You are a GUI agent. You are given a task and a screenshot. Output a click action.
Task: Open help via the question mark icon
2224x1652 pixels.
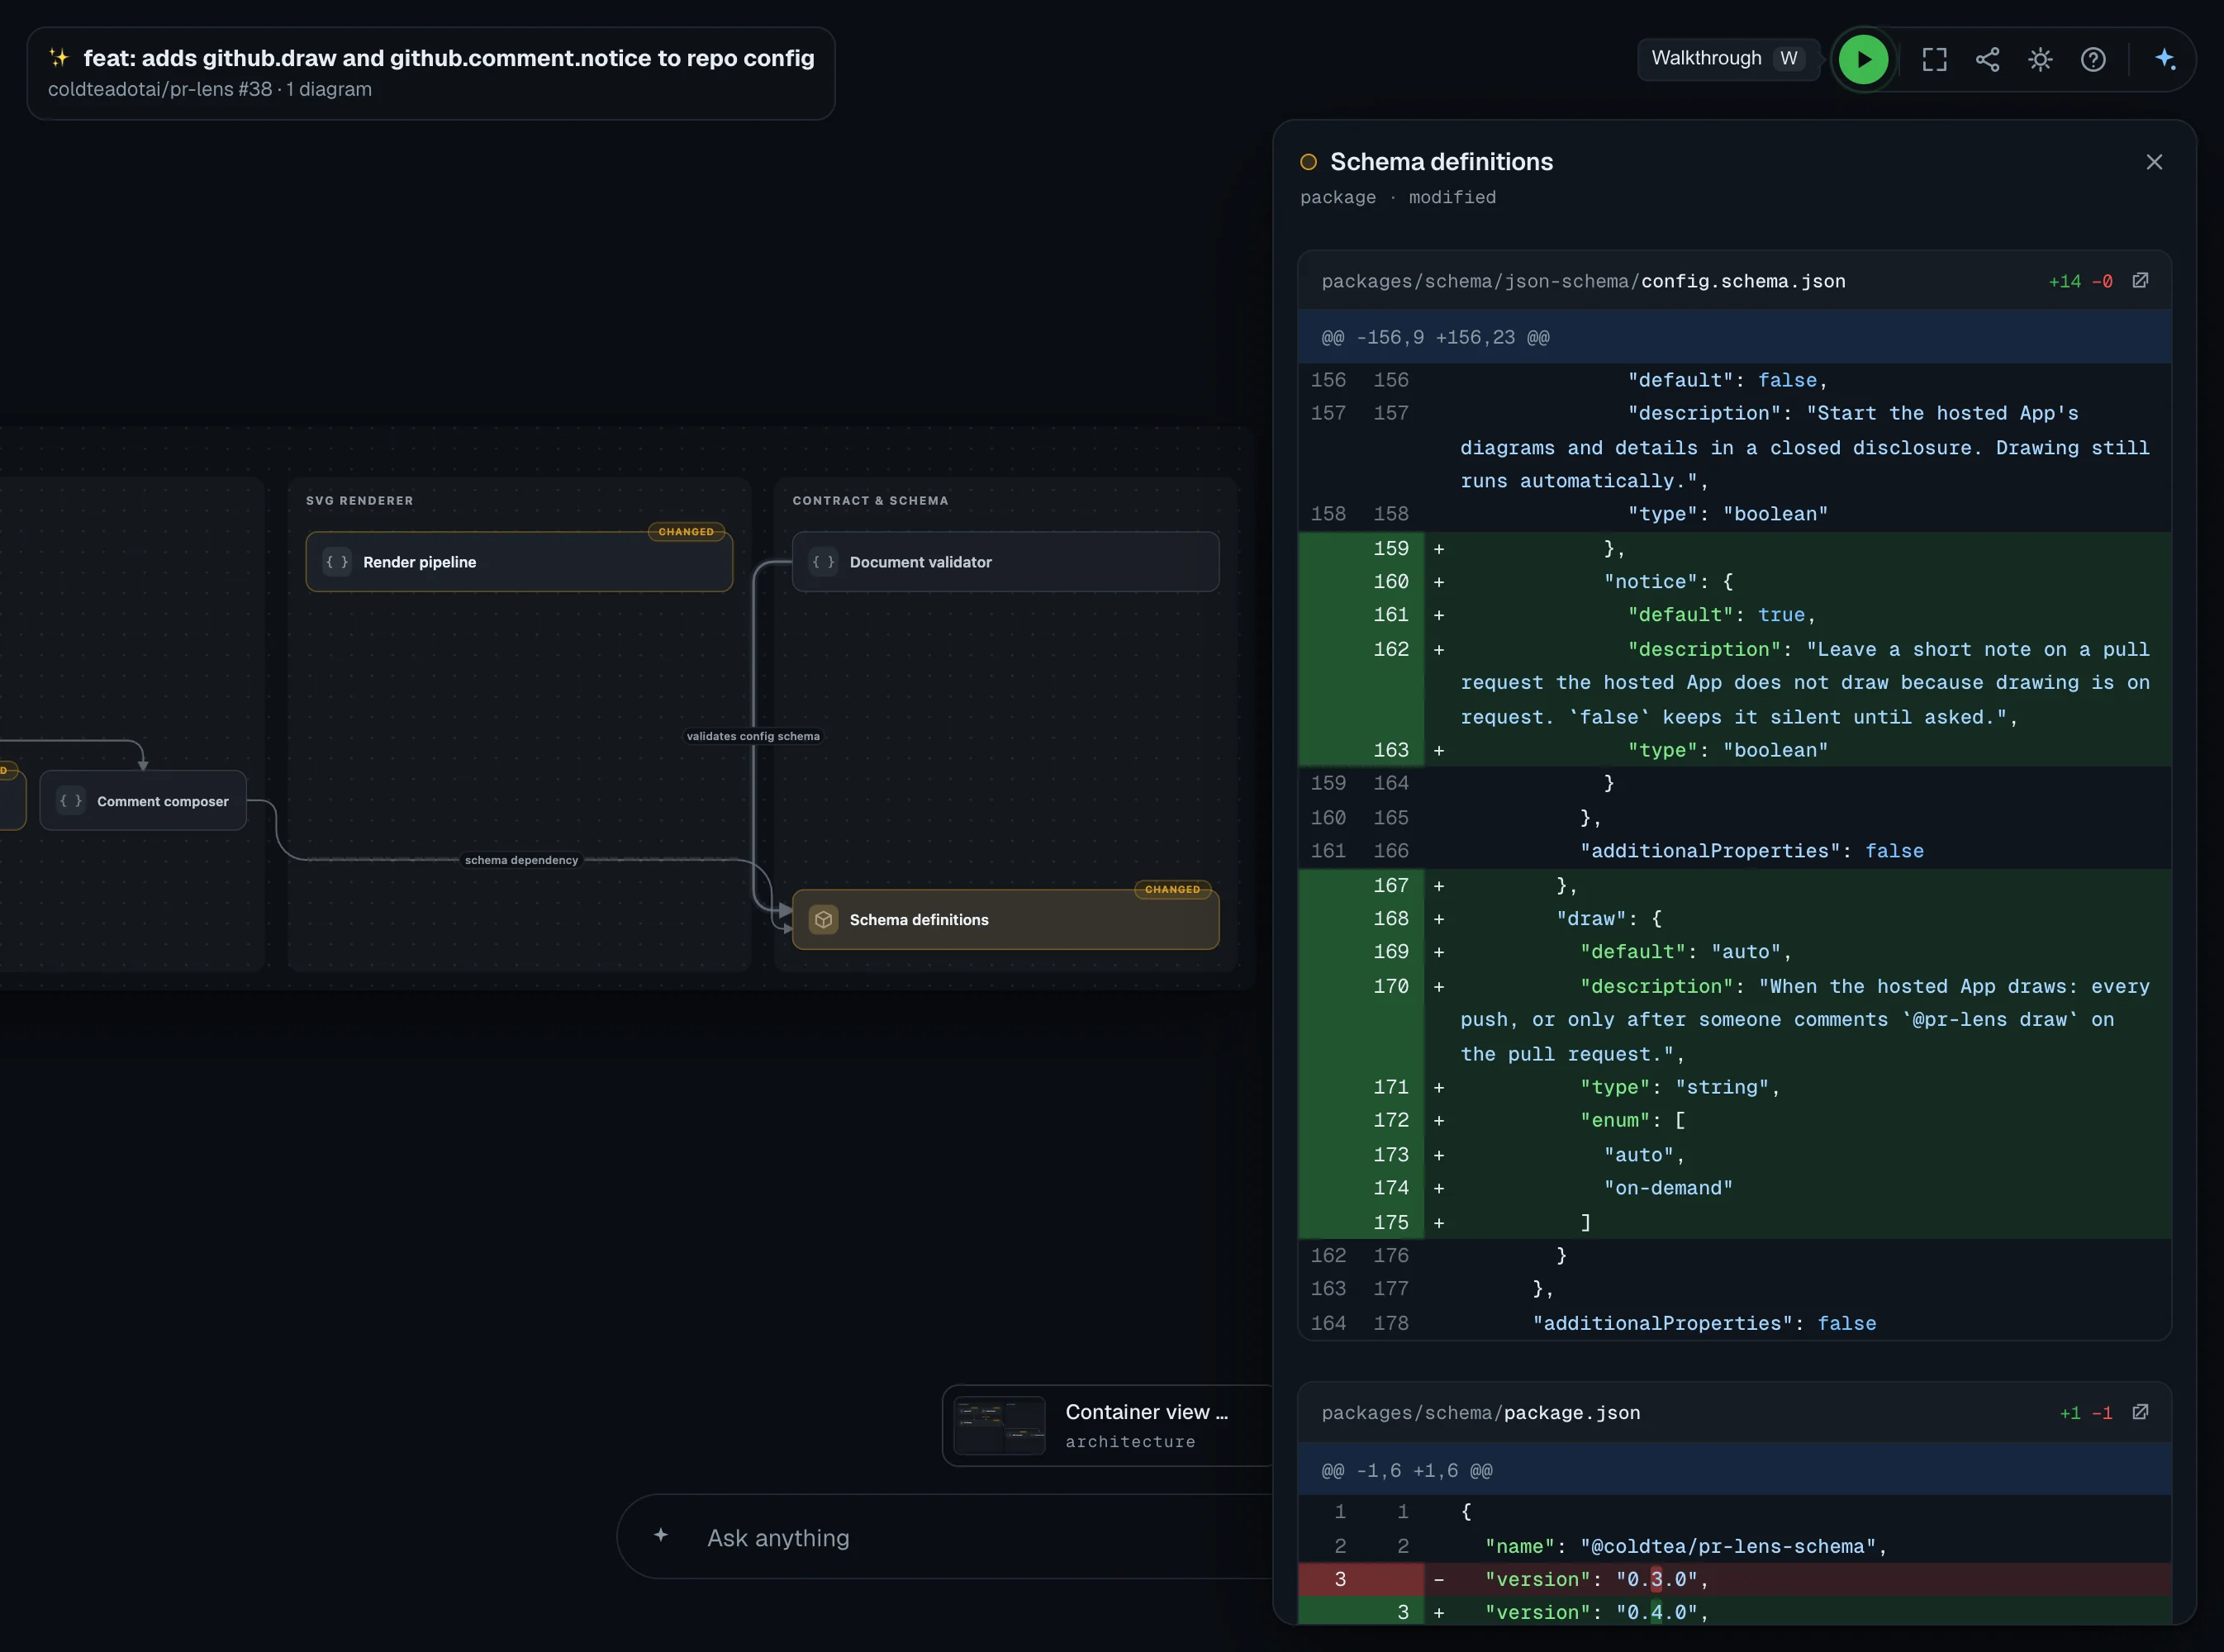2093,59
